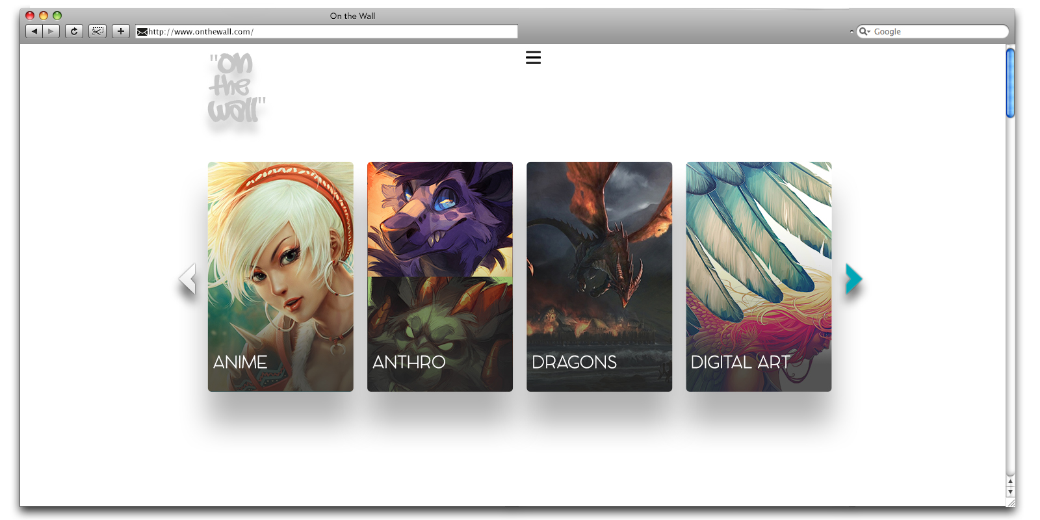Open the DIGITAL ART category card
The height and width of the screenshot is (520, 1040).
pyautogui.click(x=759, y=277)
